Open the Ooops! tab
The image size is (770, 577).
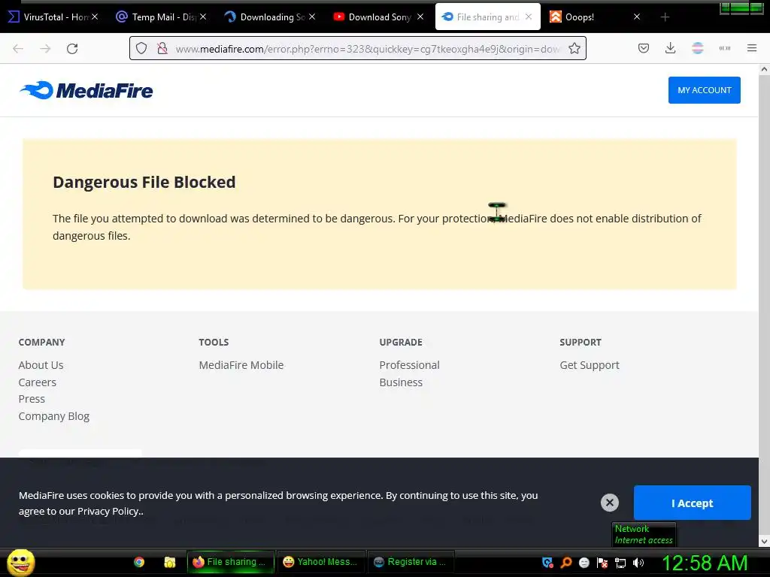[x=594, y=17]
